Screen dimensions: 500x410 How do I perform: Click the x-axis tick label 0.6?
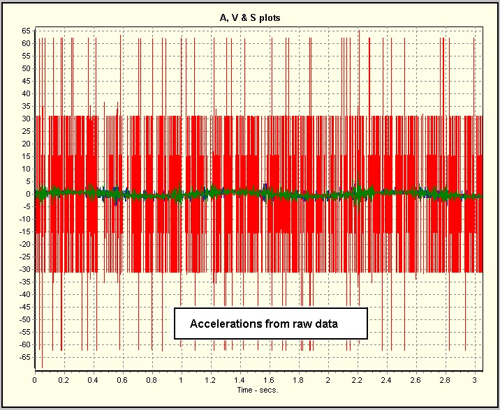click(122, 380)
